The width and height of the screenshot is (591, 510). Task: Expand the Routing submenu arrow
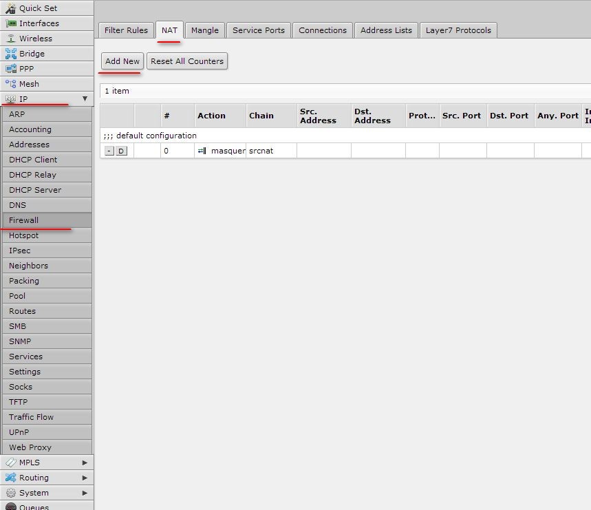click(x=85, y=478)
